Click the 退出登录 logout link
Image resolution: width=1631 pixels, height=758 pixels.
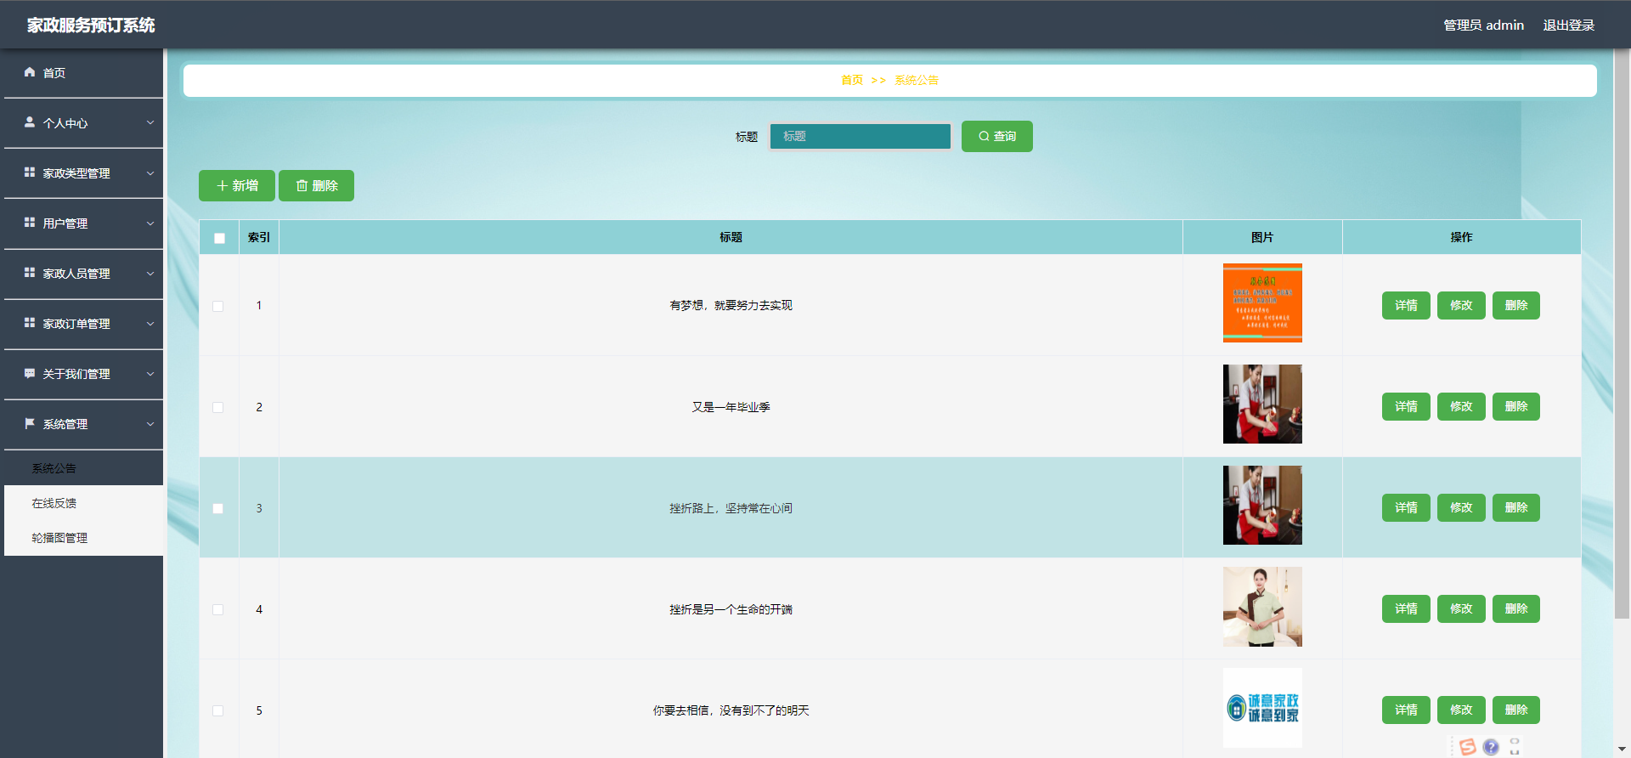click(x=1568, y=25)
